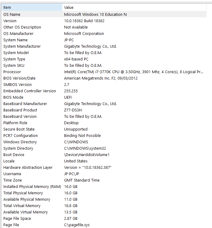
Task: Click the 2.7 SMBIOS value
Action: 67,85
